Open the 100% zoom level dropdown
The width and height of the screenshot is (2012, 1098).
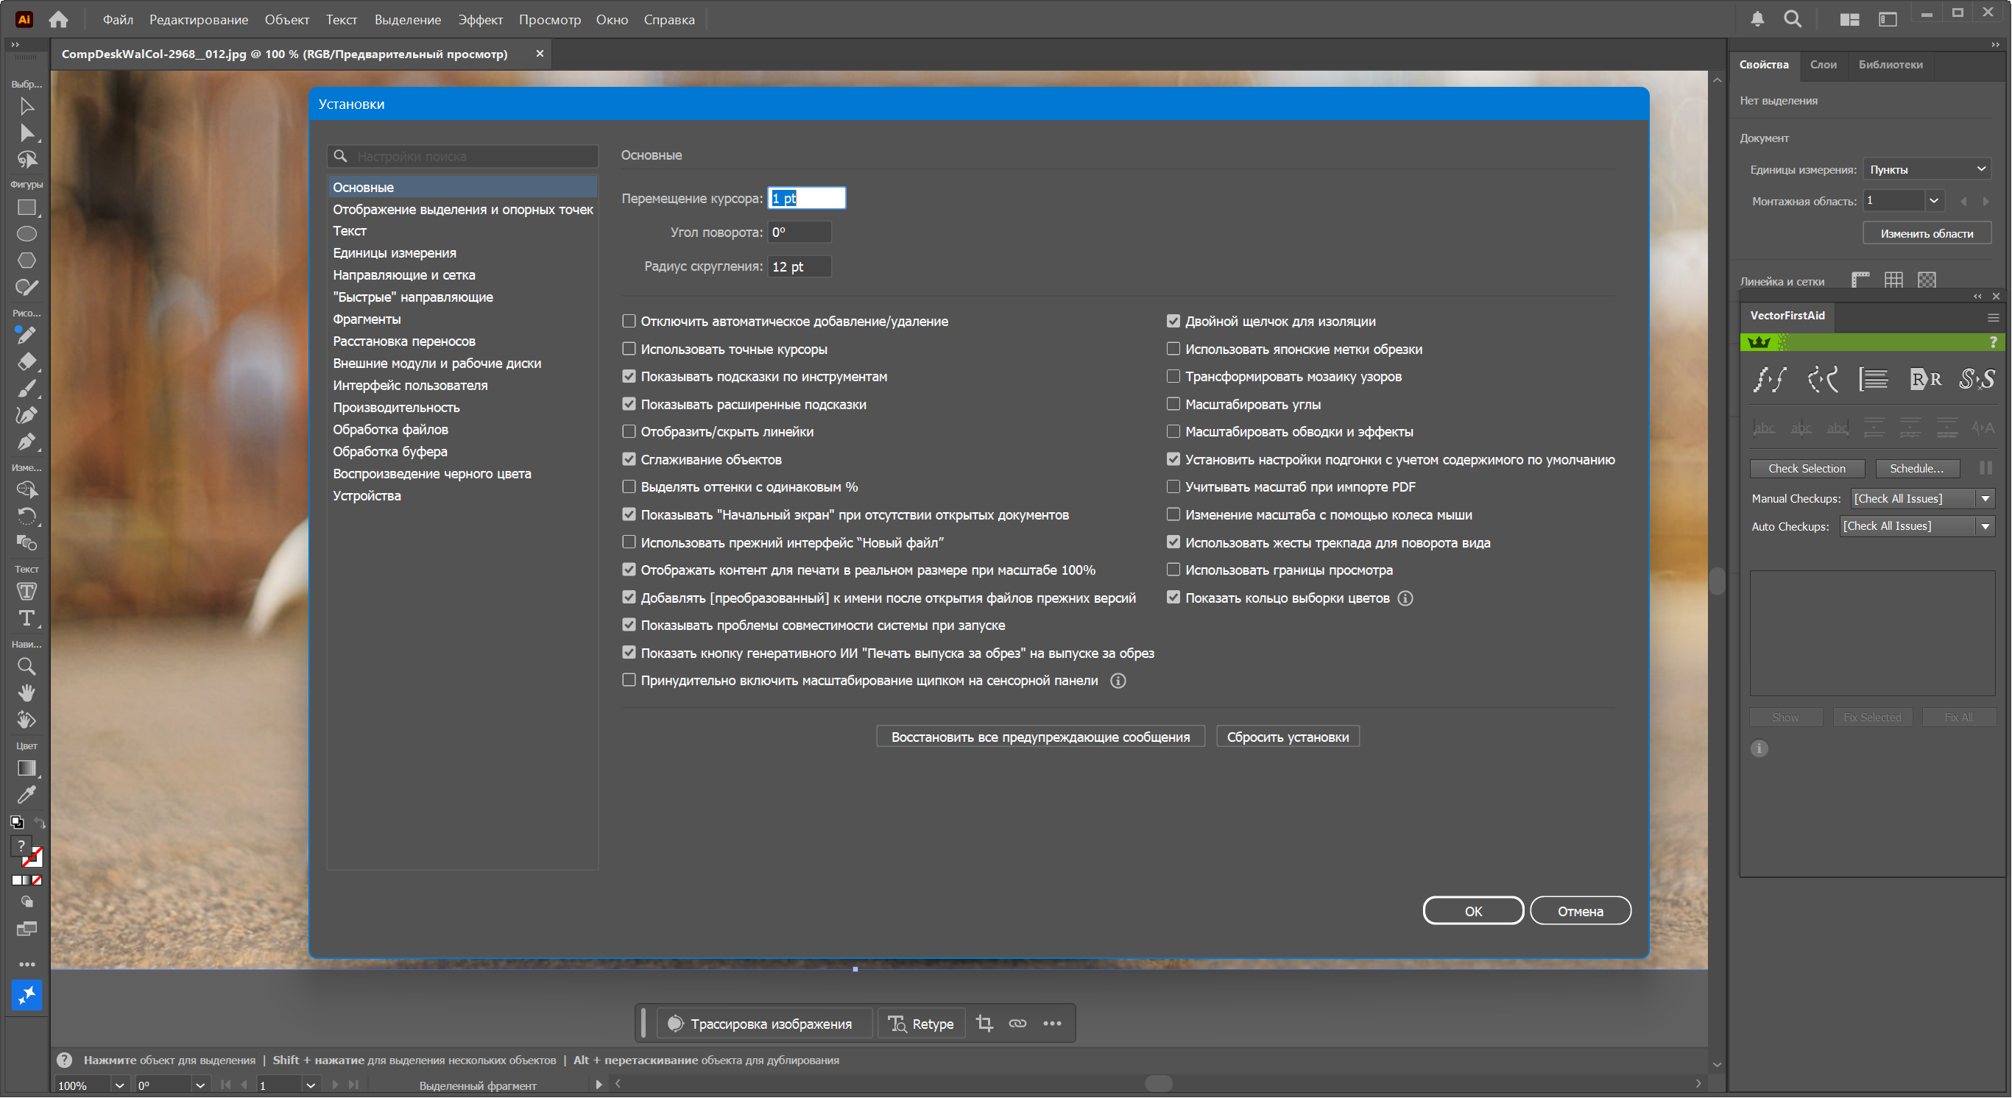(119, 1085)
